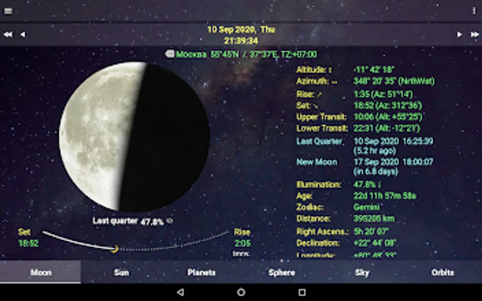Tap the crescent marker on the trajectory path
Image resolution: width=482 pixels, height=301 pixels.
pos(115,249)
